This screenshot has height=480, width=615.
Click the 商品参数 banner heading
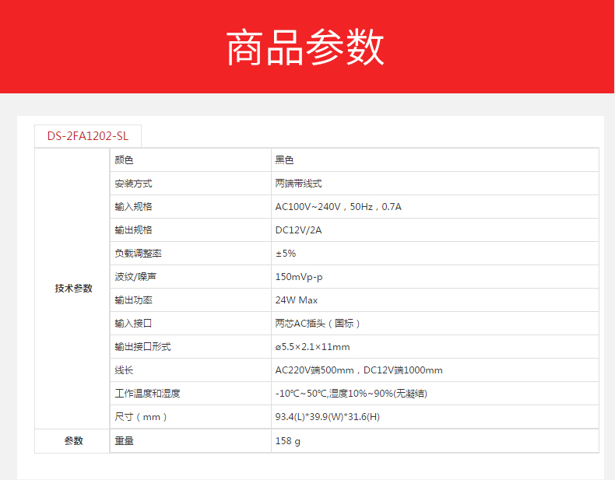coord(304,47)
